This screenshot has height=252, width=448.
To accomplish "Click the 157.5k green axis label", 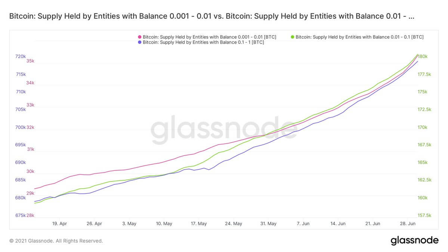I will [x=424, y=215].
